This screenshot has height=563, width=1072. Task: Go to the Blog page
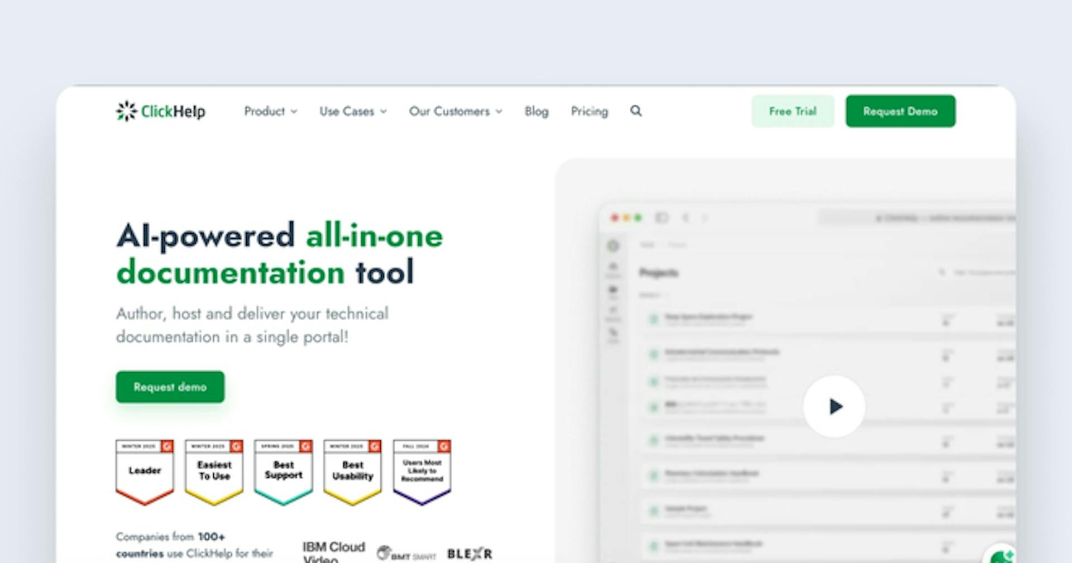pos(537,112)
